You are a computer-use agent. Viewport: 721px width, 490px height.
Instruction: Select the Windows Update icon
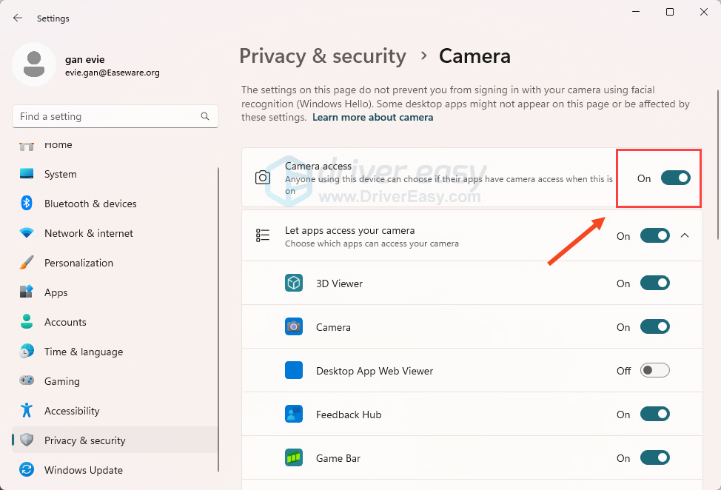[x=28, y=470]
